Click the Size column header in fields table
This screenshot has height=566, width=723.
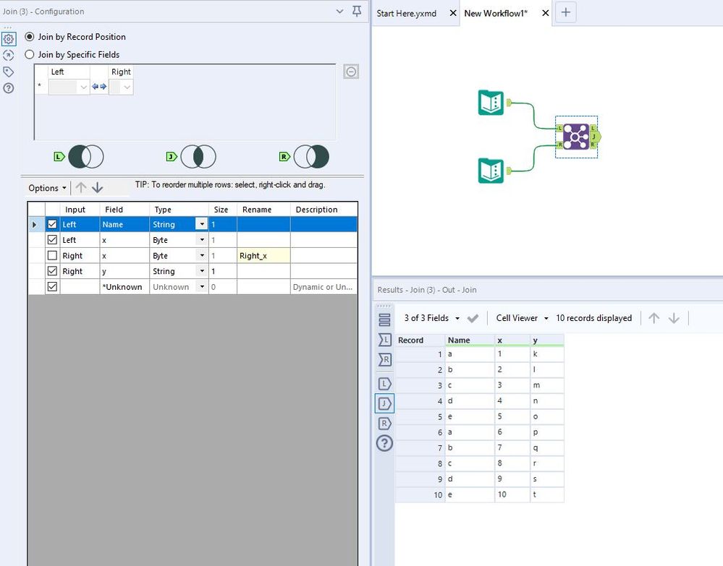click(x=223, y=209)
